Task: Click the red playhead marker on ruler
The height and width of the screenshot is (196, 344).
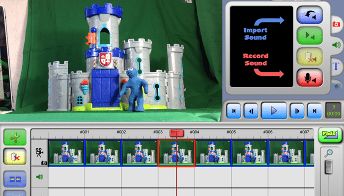Action: tap(176, 133)
